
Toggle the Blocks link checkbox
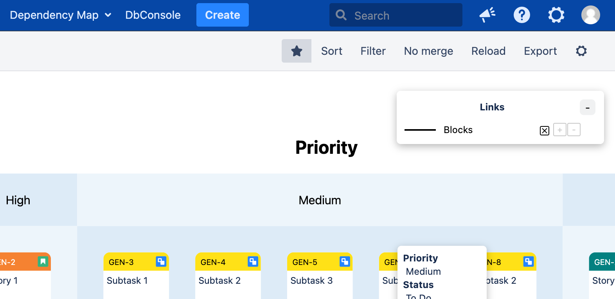tap(545, 131)
